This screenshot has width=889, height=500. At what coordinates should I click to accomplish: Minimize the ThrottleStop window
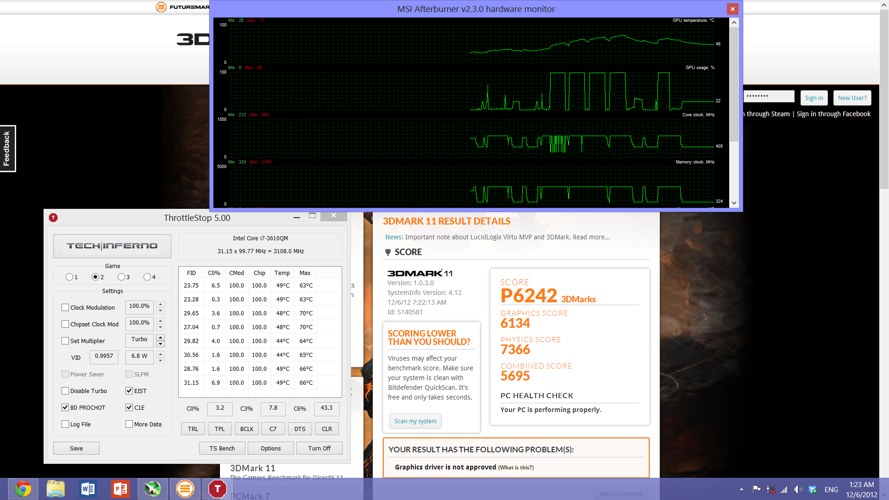[297, 216]
